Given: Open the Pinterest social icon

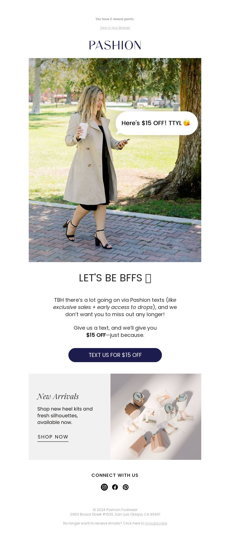Looking at the screenshot, I should coord(126,487).
